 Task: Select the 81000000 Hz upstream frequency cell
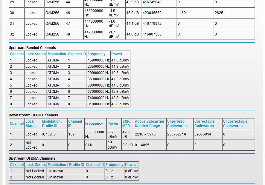tap(98, 104)
